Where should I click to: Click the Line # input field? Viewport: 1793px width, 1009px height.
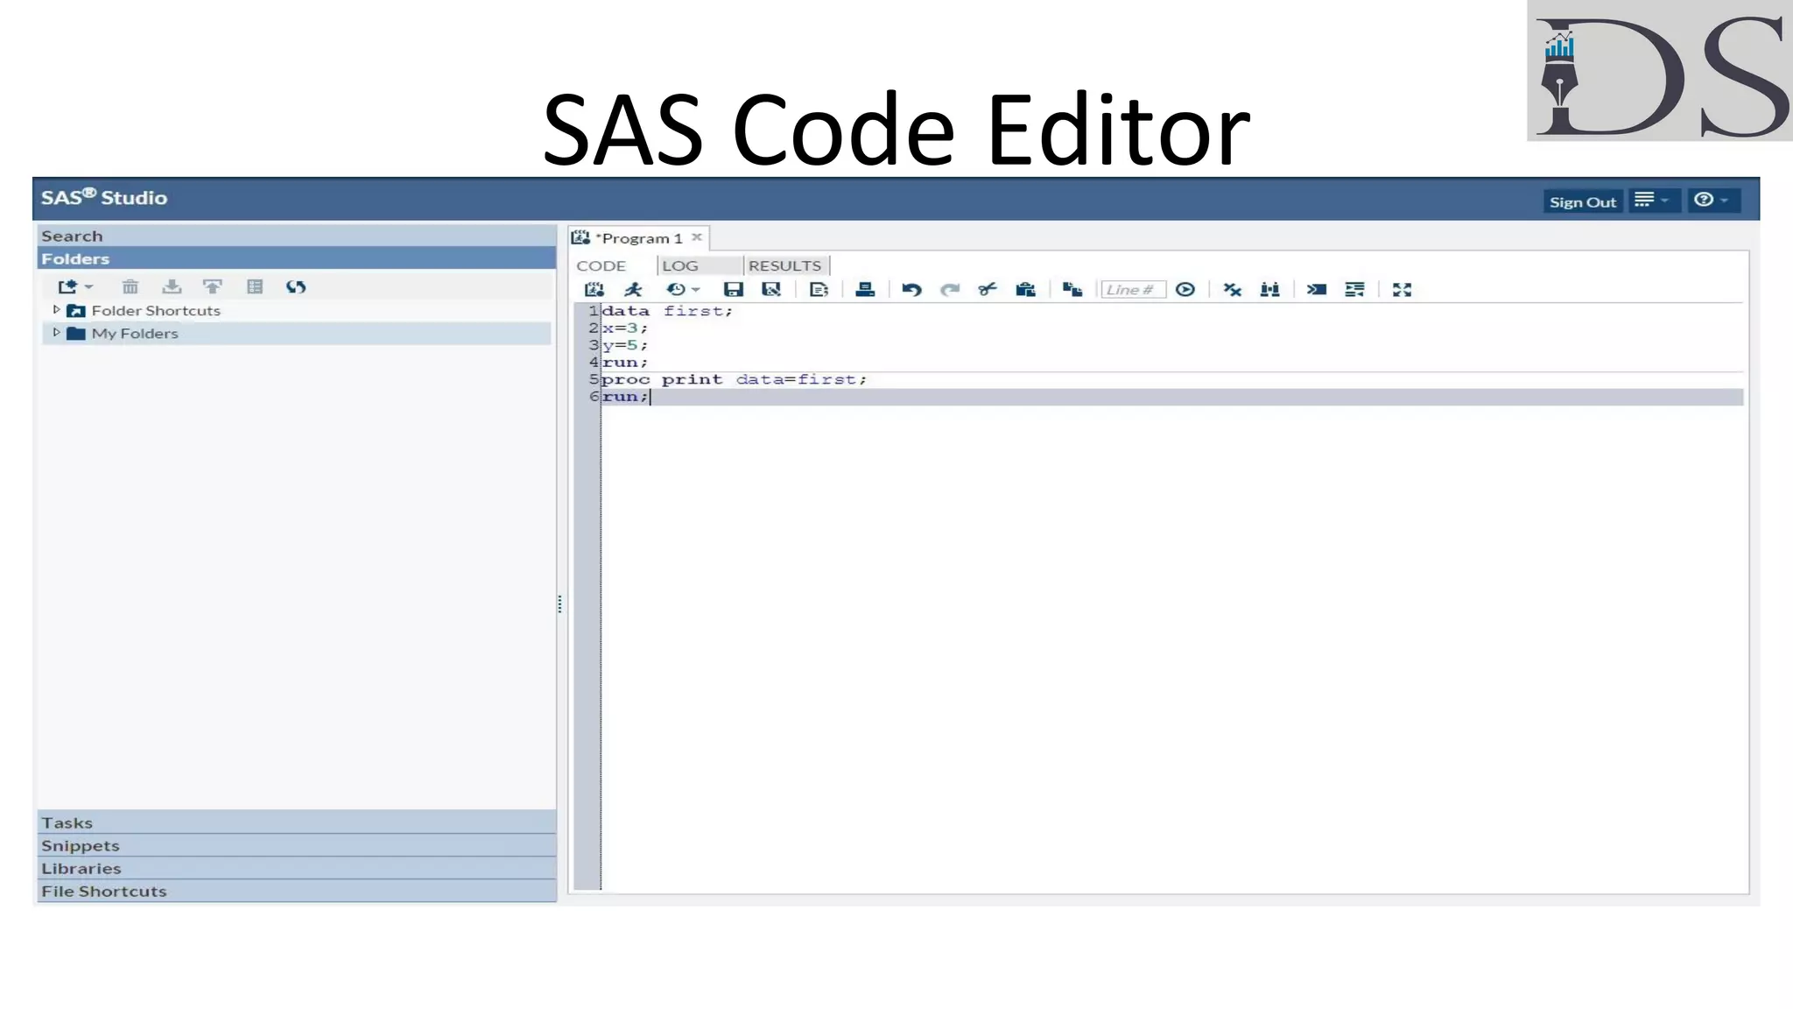pyautogui.click(x=1132, y=289)
